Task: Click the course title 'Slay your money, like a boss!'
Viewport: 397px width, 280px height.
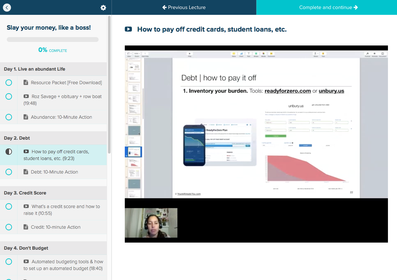Action: tap(49, 28)
